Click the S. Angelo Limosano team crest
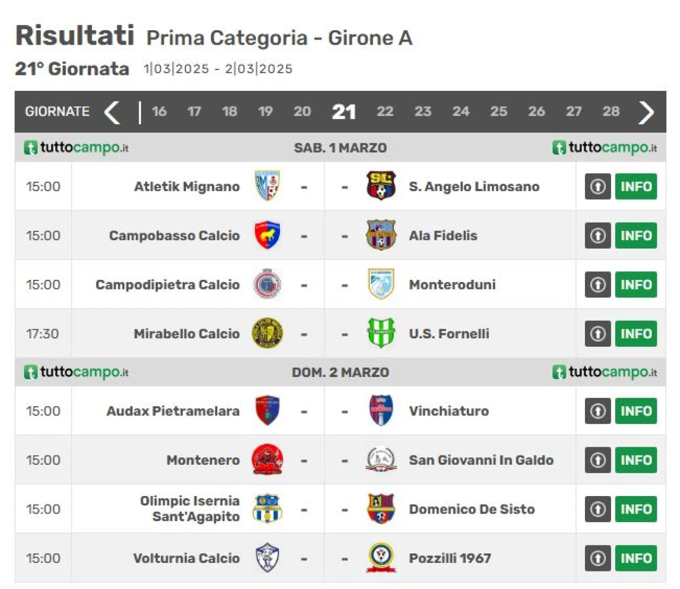This screenshot has height=589, width=680. tap(381, 186)
